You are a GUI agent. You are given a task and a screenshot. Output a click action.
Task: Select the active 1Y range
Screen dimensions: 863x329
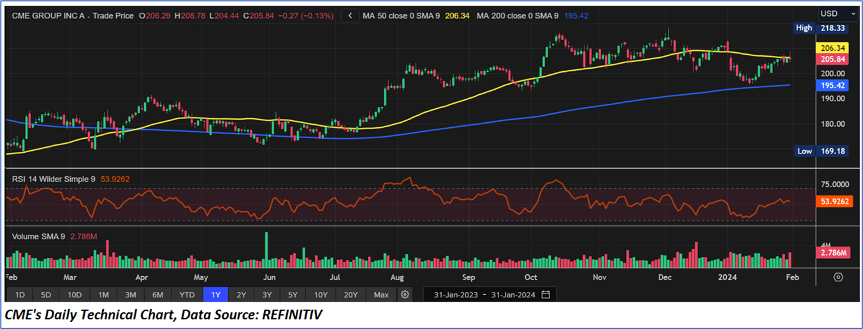(x=215, y=295)
